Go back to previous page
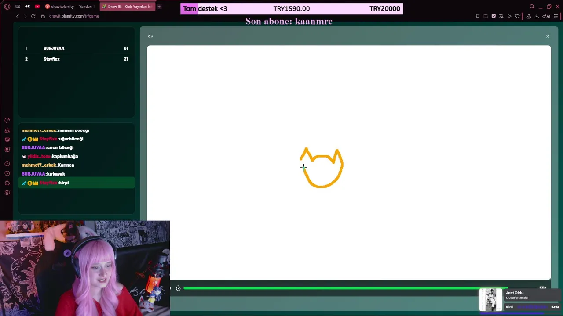 pyautogui.click(x=17, y=16)
